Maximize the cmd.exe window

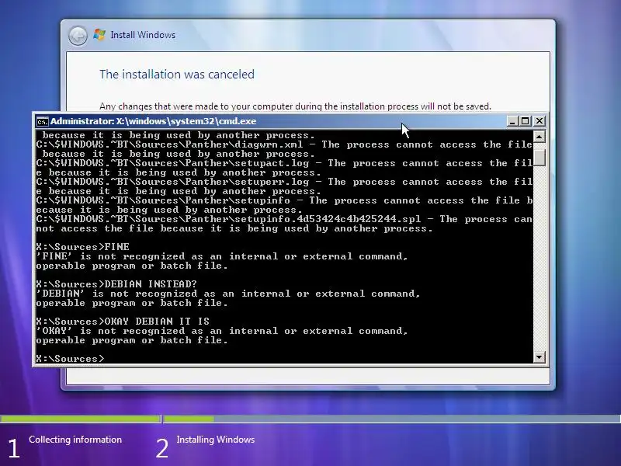526,121
